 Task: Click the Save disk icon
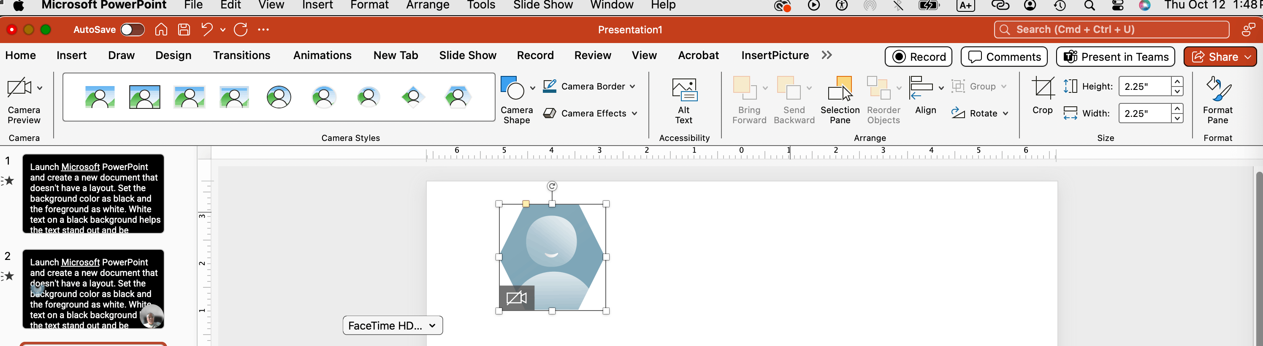point(184,30)
